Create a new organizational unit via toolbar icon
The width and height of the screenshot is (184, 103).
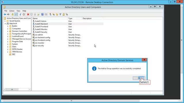click(57, 14)
